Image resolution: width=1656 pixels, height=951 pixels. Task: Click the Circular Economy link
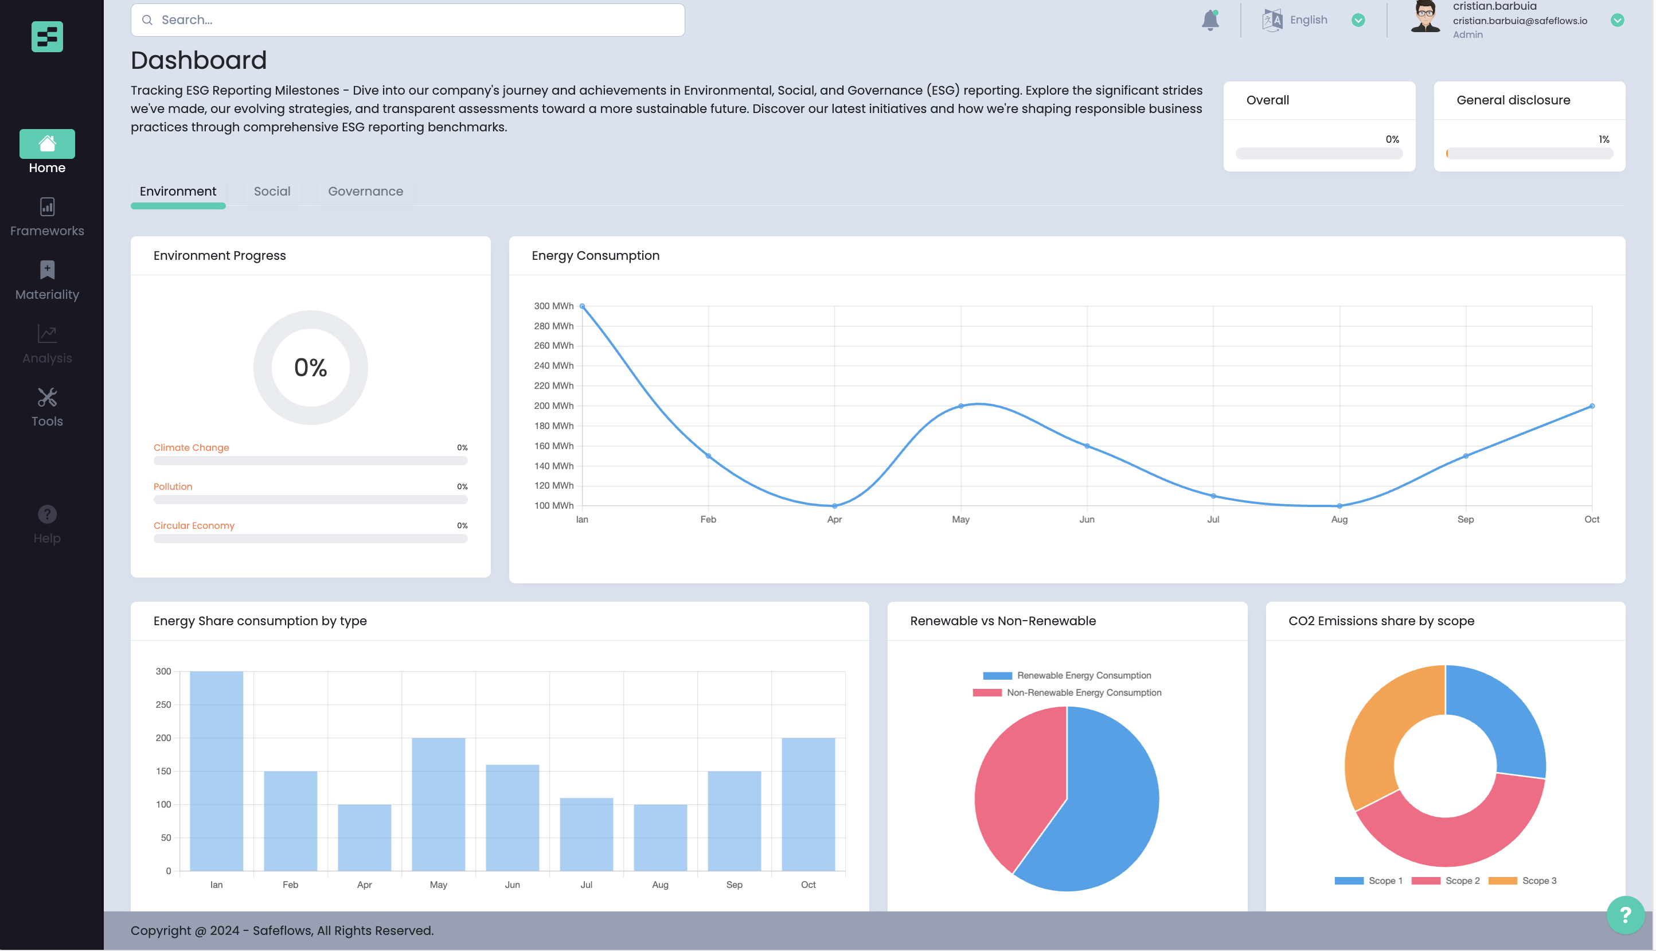point(194,526)
